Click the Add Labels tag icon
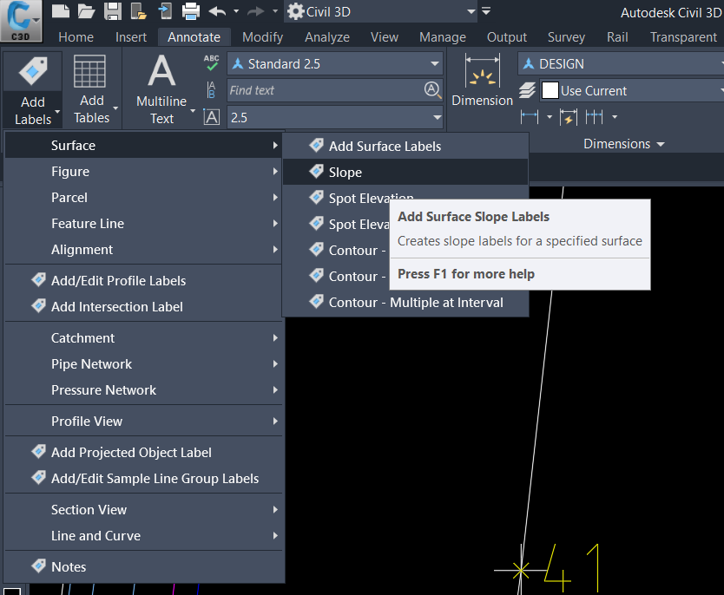The height and width of the screenshot is (595, 724). pyautogui.click(x=33, y=71)
